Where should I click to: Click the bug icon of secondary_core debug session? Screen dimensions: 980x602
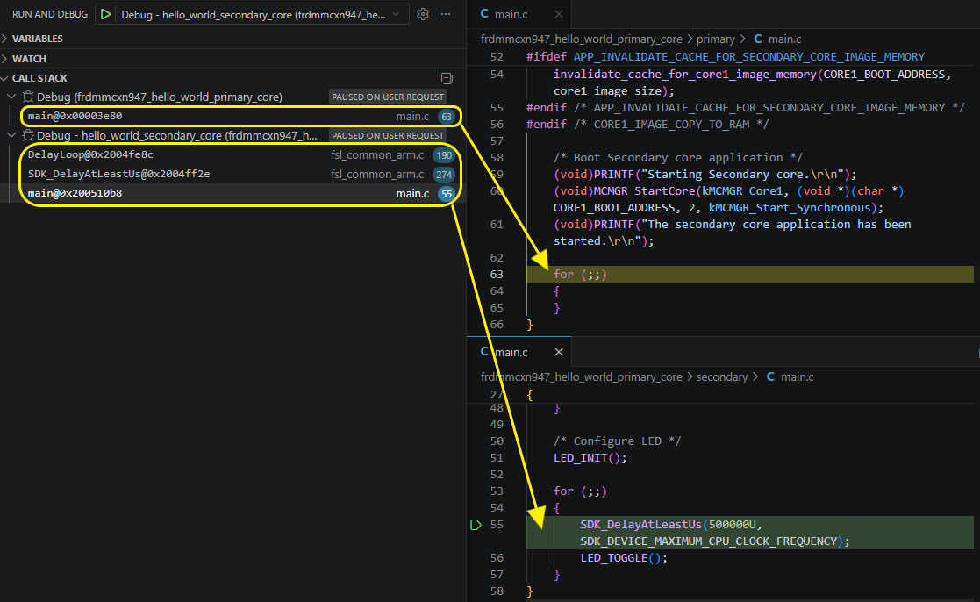(x=28, y=136)
